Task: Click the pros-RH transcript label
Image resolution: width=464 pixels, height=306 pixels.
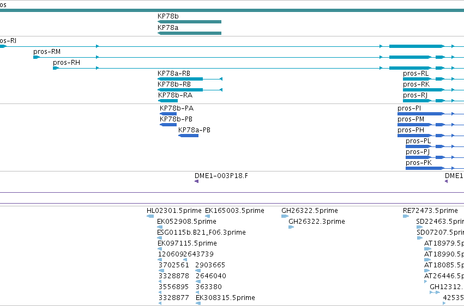Action: [67, 63]
